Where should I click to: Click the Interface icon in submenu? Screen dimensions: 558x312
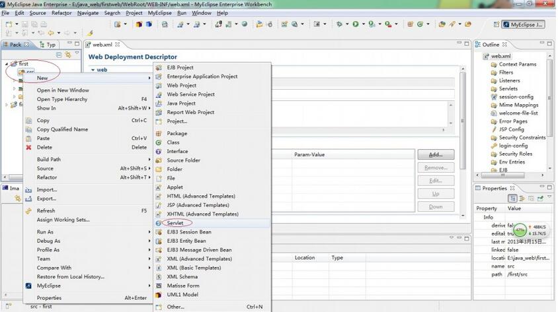click(159, 151)
